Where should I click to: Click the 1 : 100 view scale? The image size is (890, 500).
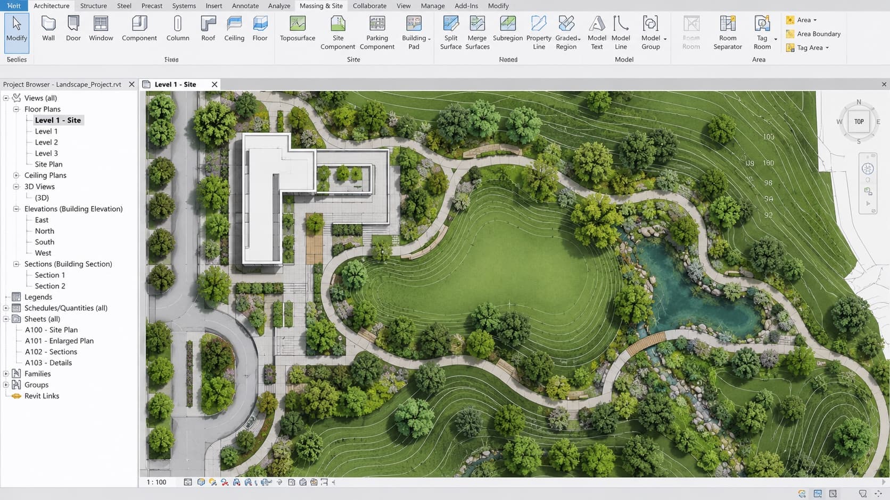pos(156,482)
